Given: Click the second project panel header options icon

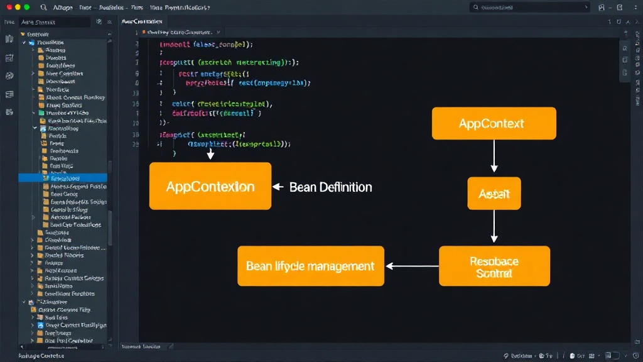Looking at the screenshot, I should pos(109,22).
